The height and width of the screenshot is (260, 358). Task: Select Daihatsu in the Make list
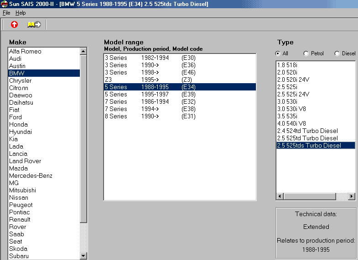[x=44, y=102]
